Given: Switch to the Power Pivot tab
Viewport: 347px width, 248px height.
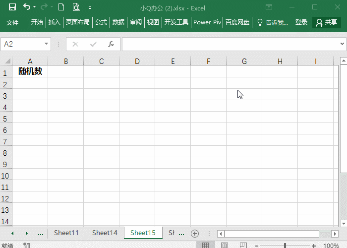Looking at the screenshot, I should click(x=207, y=22).
